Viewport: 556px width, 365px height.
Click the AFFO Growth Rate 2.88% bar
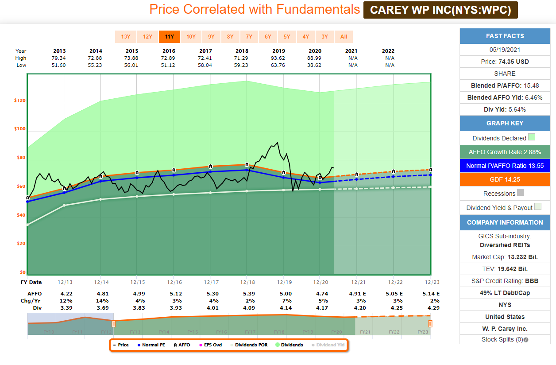tap(505, 152)
